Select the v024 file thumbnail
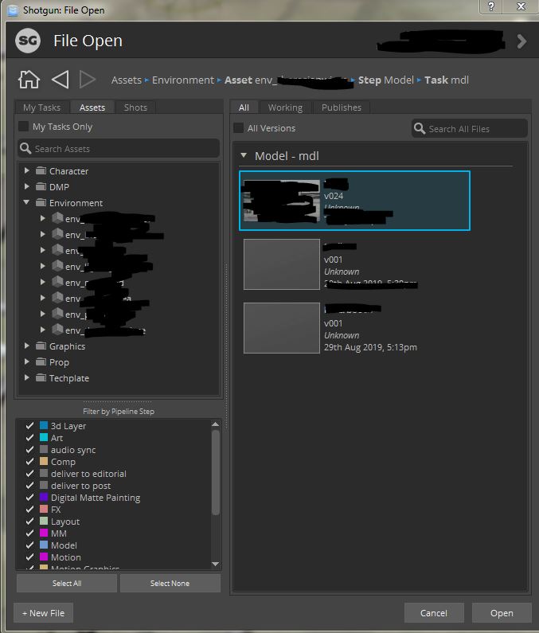The height and width of the screenshot is (633, 539). coord(281,201)
